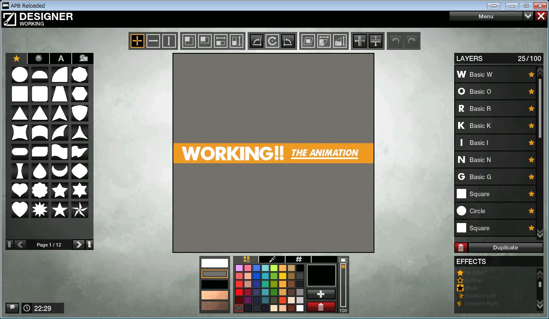The image size is (549, 319).
Task: Open the chat bubble icon
Action: point(12,307)
